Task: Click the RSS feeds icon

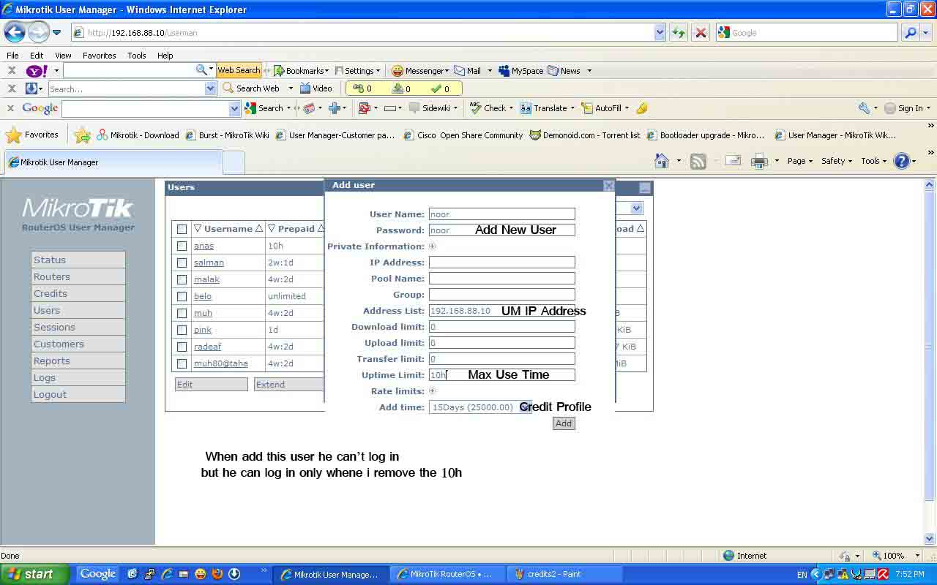Action: pos(698,161)
